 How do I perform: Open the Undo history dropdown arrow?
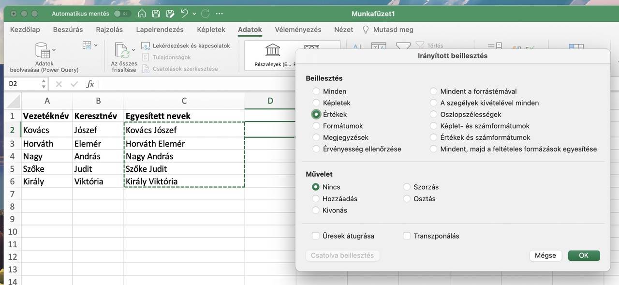[x=194, y=14]
